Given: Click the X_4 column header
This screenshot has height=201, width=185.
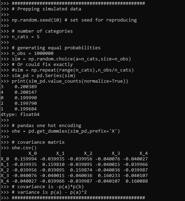Looking at the screenshot, I should click(x=144, y=153).
